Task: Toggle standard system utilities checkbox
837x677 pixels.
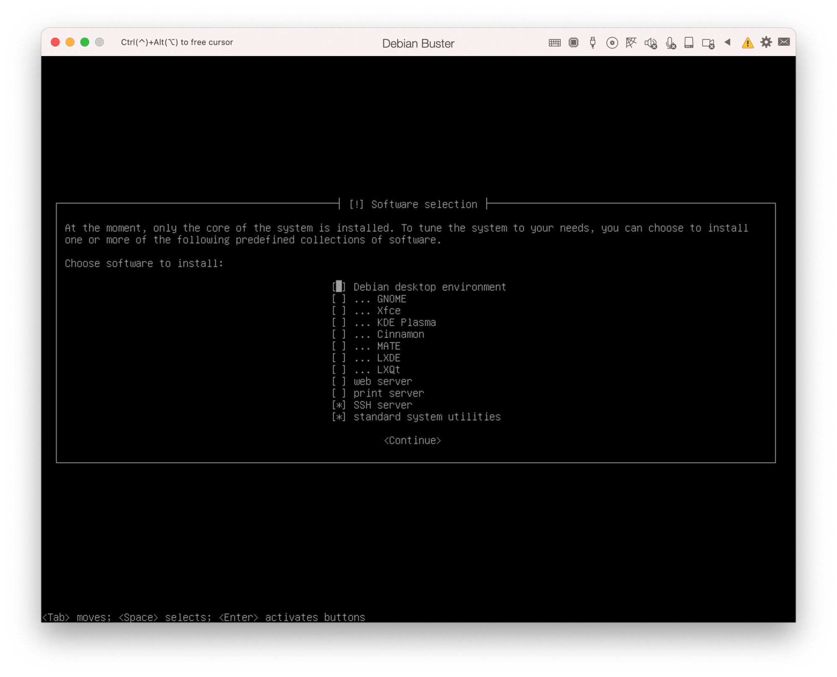Action: (x=339, y=417)
